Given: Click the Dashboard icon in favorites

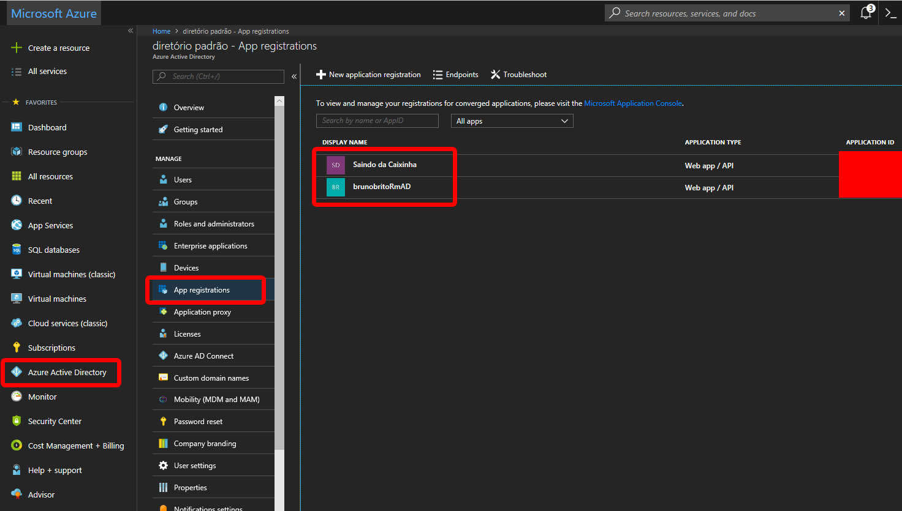Looking at the screenshot, I should click(17, 127).
